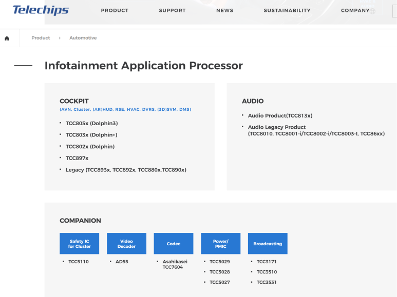Click the Product breadcrumb link
397x297 pixels.
tap(41, 38)
